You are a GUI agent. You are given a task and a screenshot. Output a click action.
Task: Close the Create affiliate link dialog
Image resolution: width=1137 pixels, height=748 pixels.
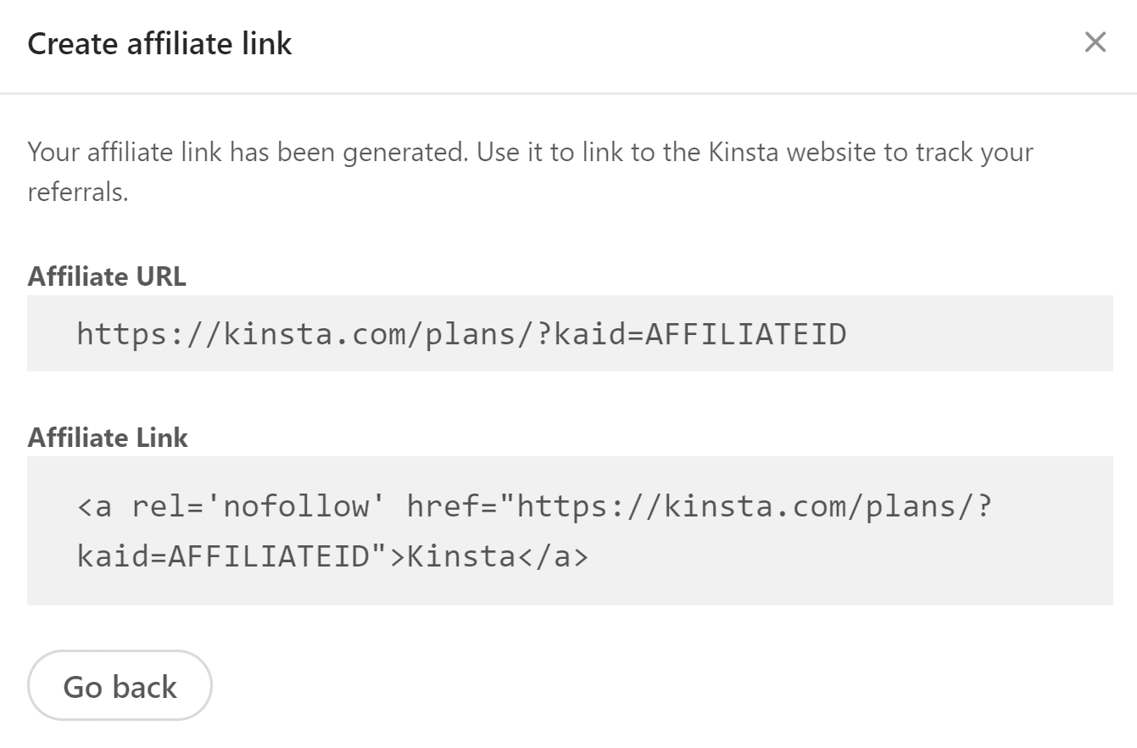click(1095, 42)
